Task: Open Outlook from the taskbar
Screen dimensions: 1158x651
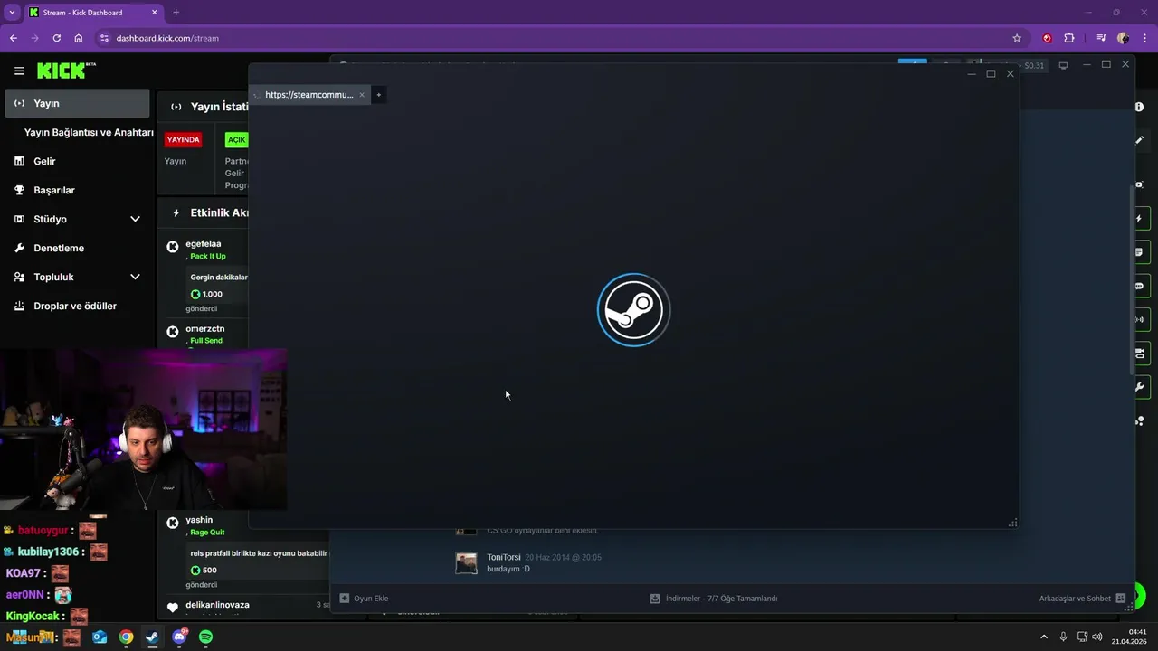Action: click(100, 637)
